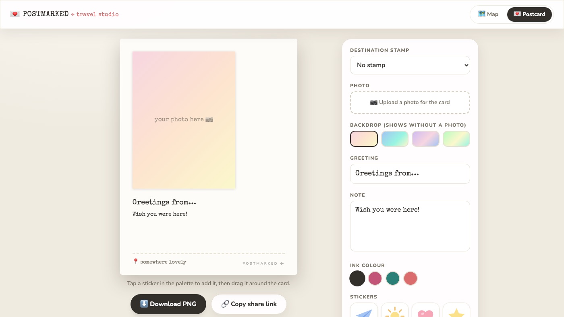Add the yellow star sticker
This screenshot has width=564, height=317.
[x=456, y=310]
